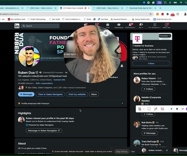
Task: Finish recording with the checkmark
Action: [x=182, y=109]
